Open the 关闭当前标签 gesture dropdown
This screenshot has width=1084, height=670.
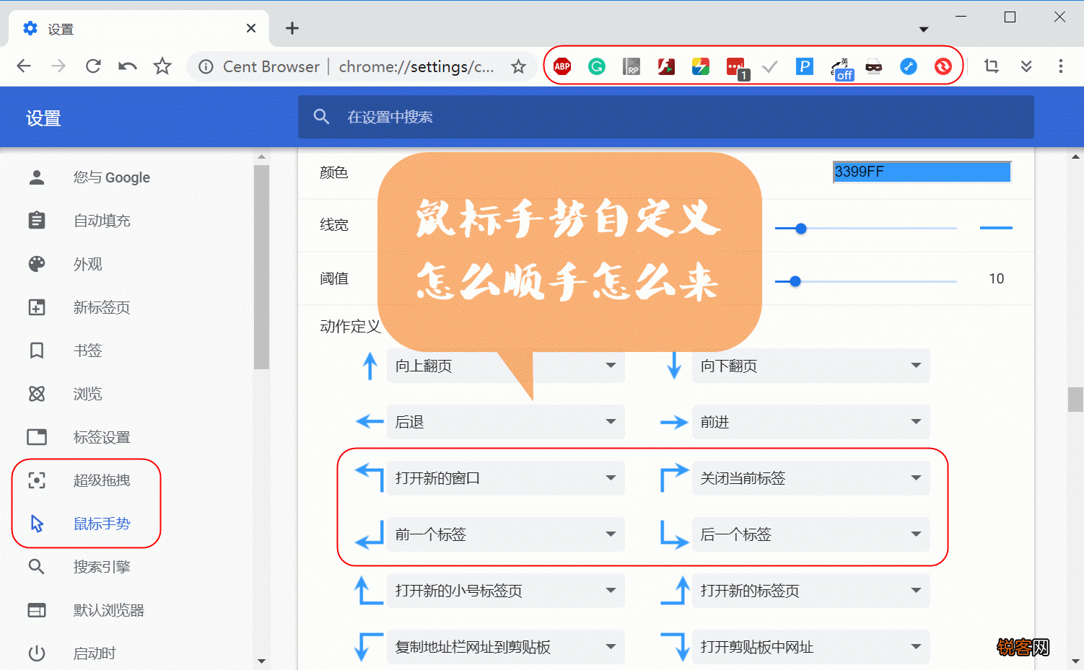811,478
